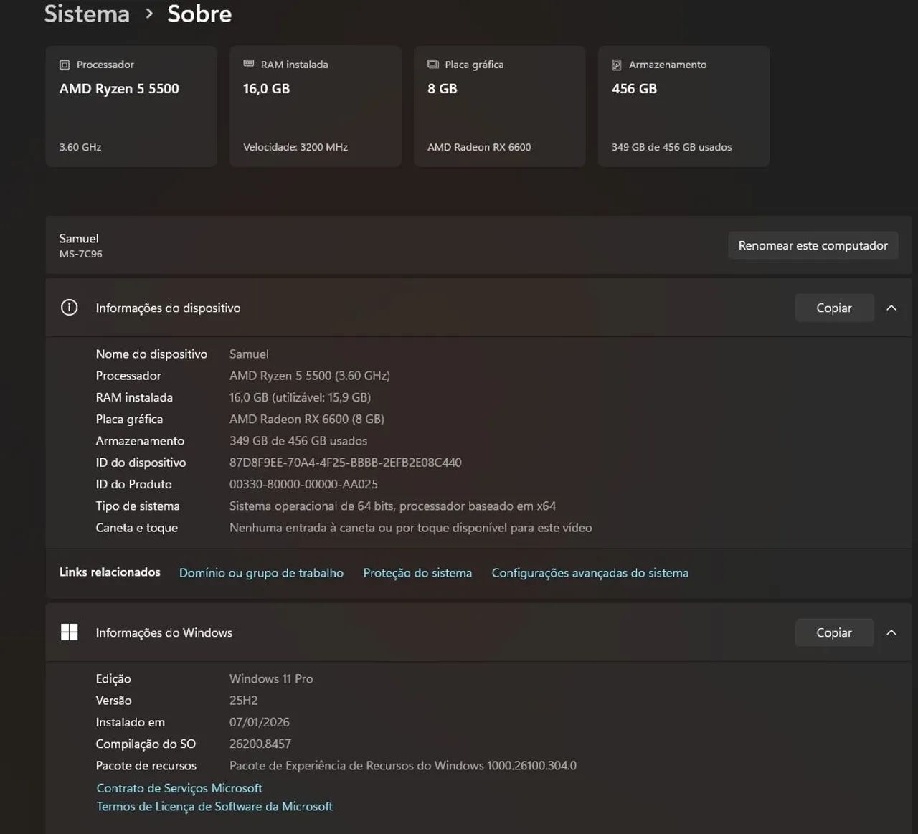Click the Links relacionados label
Viewport: 918px width, 834px height.
[x=110, y=572]
